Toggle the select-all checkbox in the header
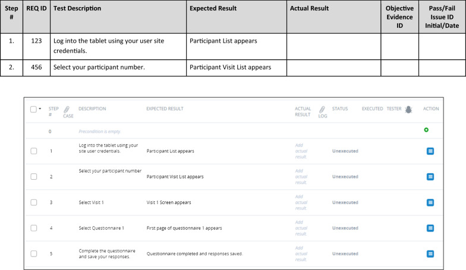 (x=34, y=109)
